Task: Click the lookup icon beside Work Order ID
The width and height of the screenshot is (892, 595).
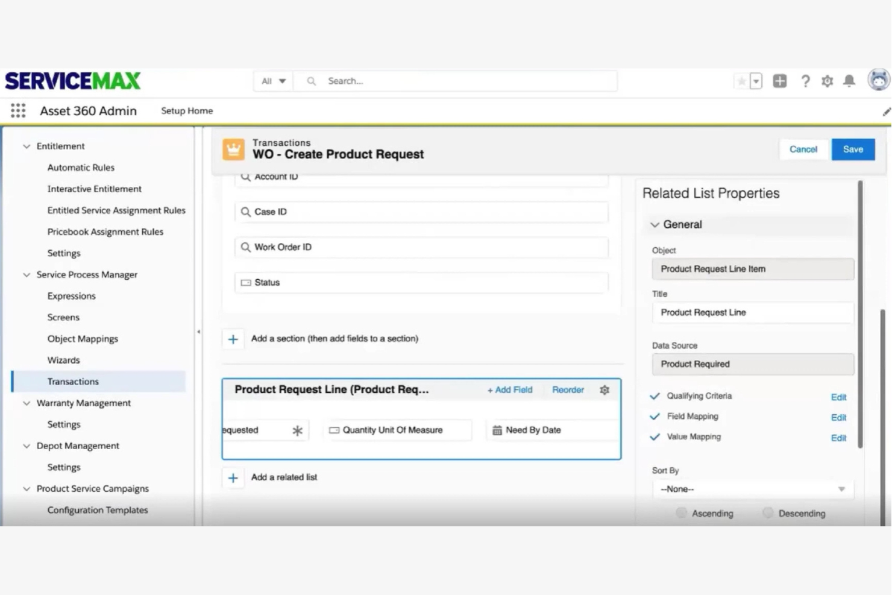Action: [245, 247]
